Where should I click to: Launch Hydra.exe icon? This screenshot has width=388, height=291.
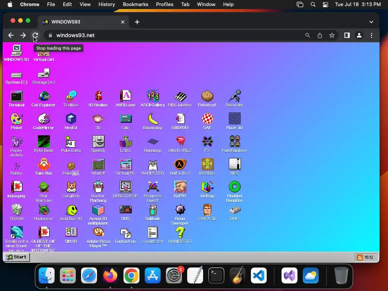coord(43,213)
